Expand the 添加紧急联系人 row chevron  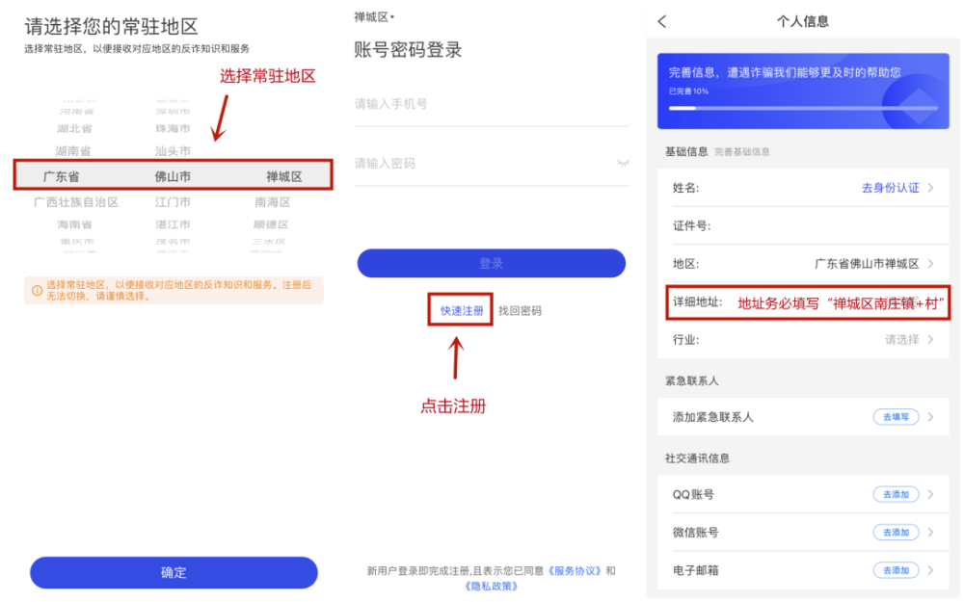931,417
